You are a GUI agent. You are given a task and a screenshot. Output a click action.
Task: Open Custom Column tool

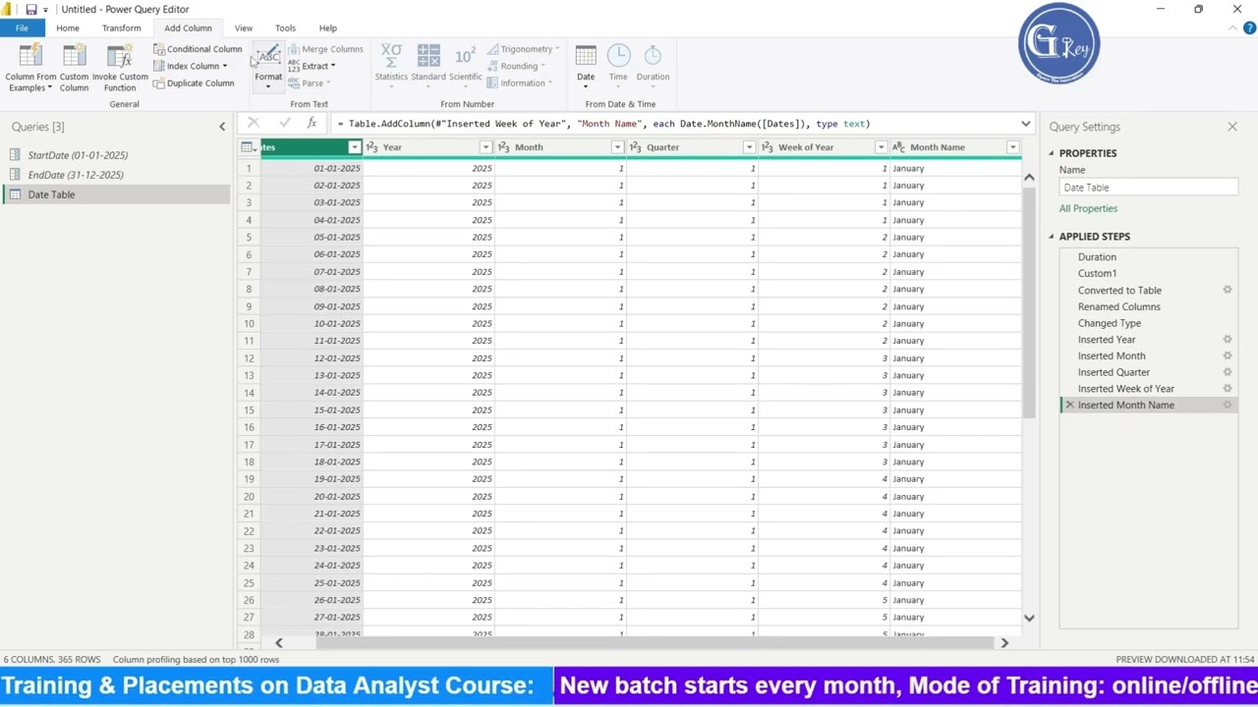pyautogui.click(x=74, y=67)
